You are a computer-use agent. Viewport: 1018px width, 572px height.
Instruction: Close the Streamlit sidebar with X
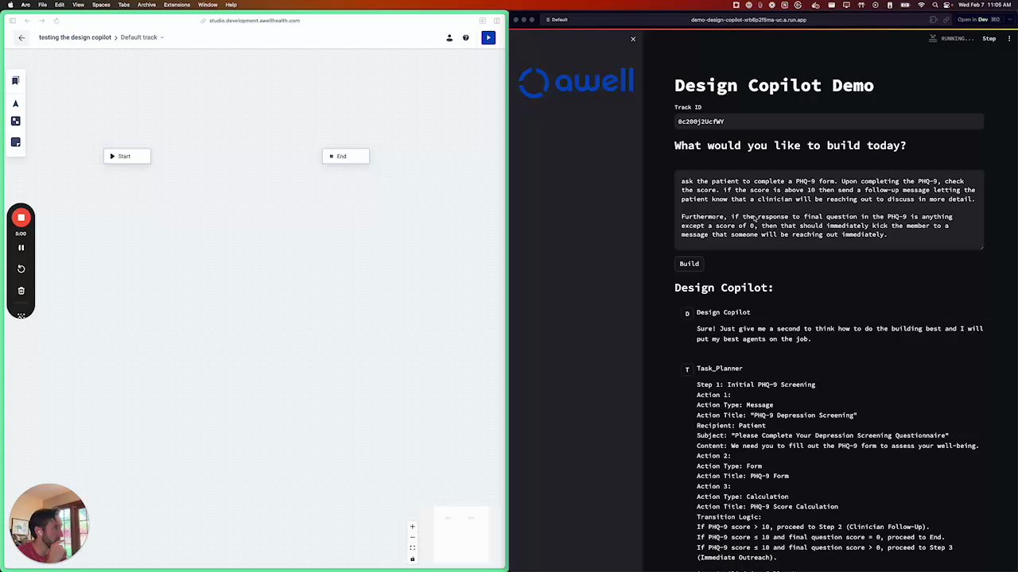tap(633, 39)
